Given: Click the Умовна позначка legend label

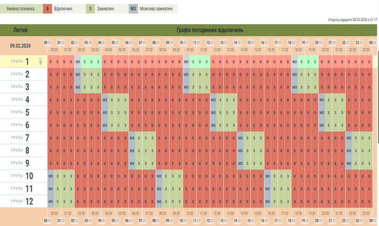Looking at the screenshot, I should click(21, 9).
